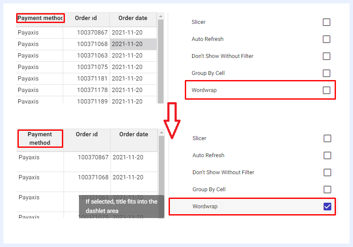This screenshot has width=353, height=247.
Task: Click the scroll-up arrow of the upper table
Action: [x=160, y=16]
